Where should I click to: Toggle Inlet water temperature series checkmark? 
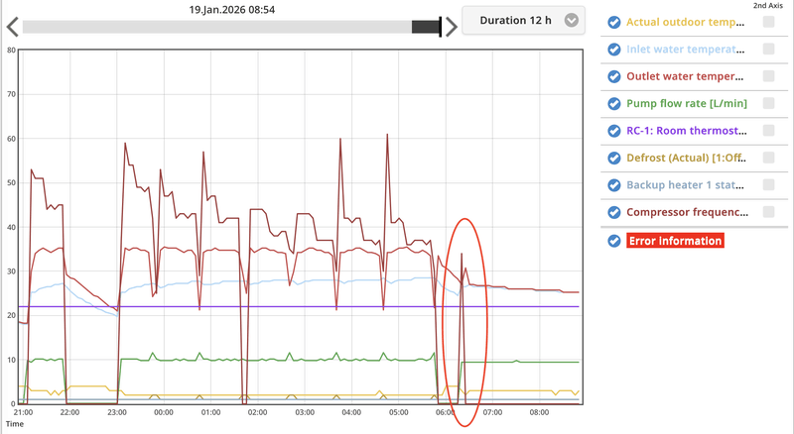tap(614, 50)
